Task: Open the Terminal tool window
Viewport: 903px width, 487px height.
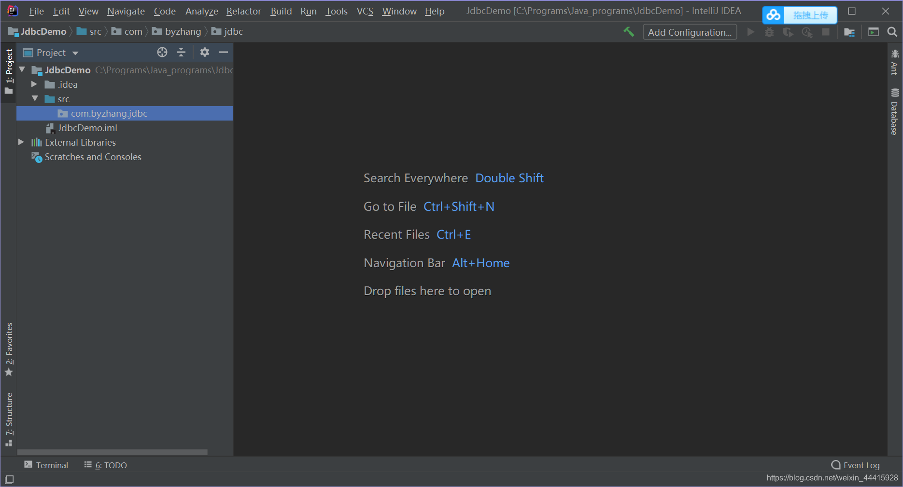Action: pos(46,465)
